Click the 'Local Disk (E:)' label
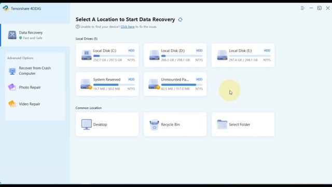 coord(240,51)
